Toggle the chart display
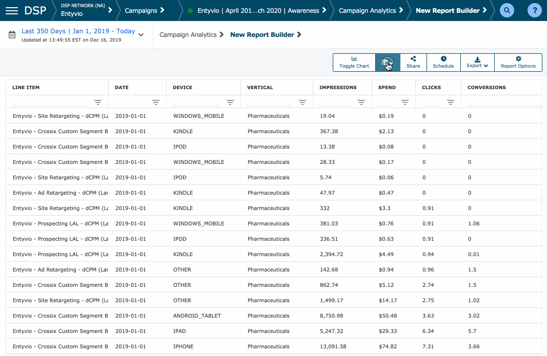This screenshot has height=356, width=547. click(x=354, y=62)
